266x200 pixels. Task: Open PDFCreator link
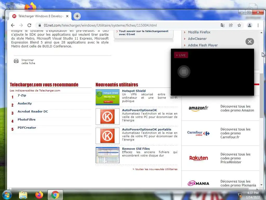(27, 128)
